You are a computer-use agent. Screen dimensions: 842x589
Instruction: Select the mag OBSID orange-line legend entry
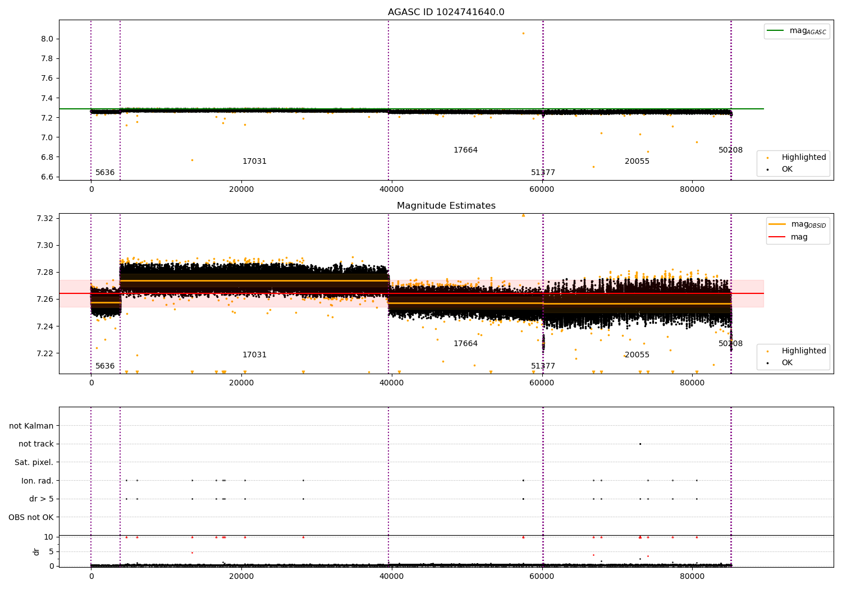click(797, 224)
